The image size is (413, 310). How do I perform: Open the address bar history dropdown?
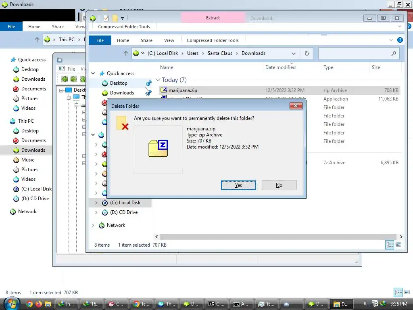coord(294,54)
